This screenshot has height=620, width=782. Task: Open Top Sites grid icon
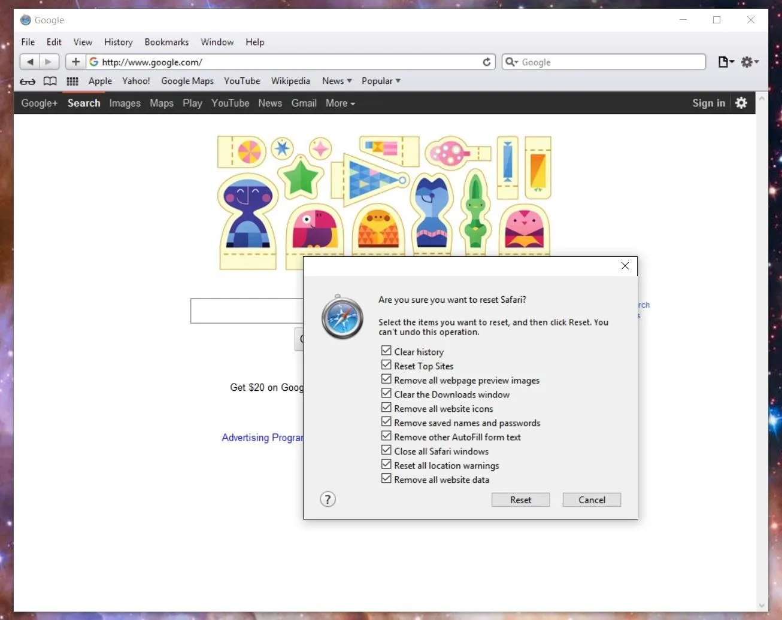[72, 81]
